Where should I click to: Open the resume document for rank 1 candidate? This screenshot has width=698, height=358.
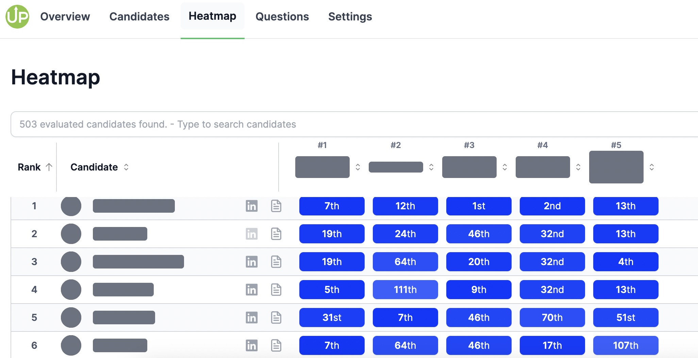[276, 206]
